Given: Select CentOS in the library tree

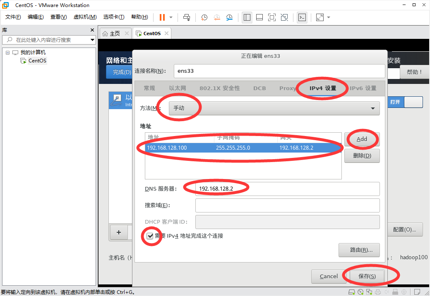Looking at the screenshot, I should coord(37,60).
